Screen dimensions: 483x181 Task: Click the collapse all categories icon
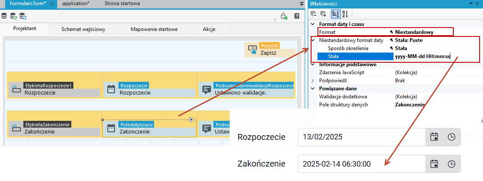pyautogui.click(x=314, y=14)
